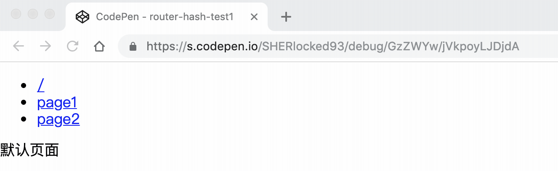This screenshot has height=171, width=558.
Task: Follow the "/" root link
Action: pyautogui.click(x=41, y=85)
